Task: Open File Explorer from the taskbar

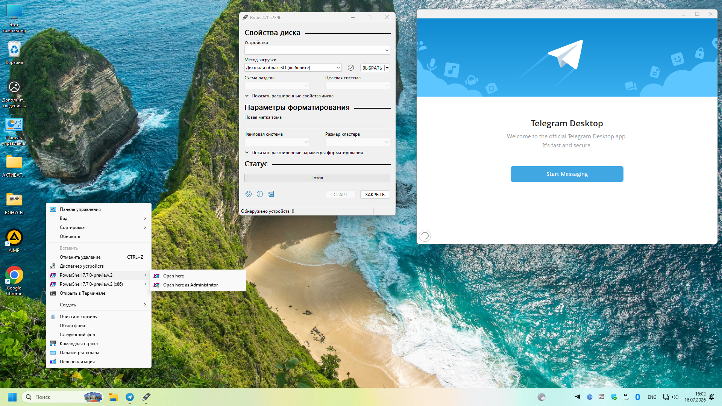Action: tap(113, 397)
